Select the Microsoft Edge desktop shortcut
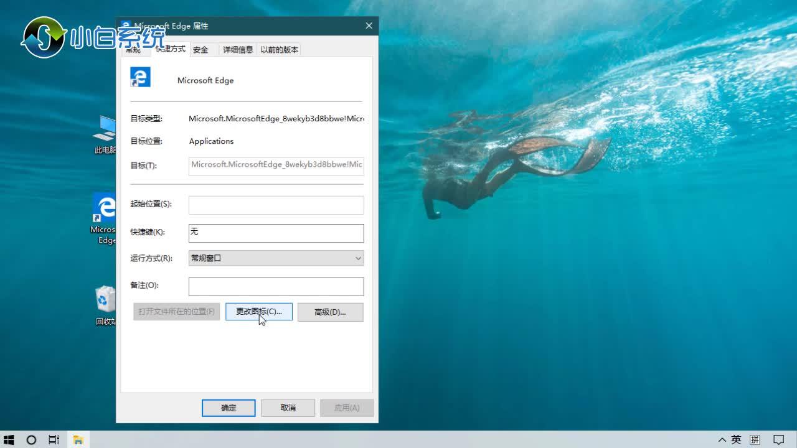Viewport: 797px width, 448px height. (104, 218)
